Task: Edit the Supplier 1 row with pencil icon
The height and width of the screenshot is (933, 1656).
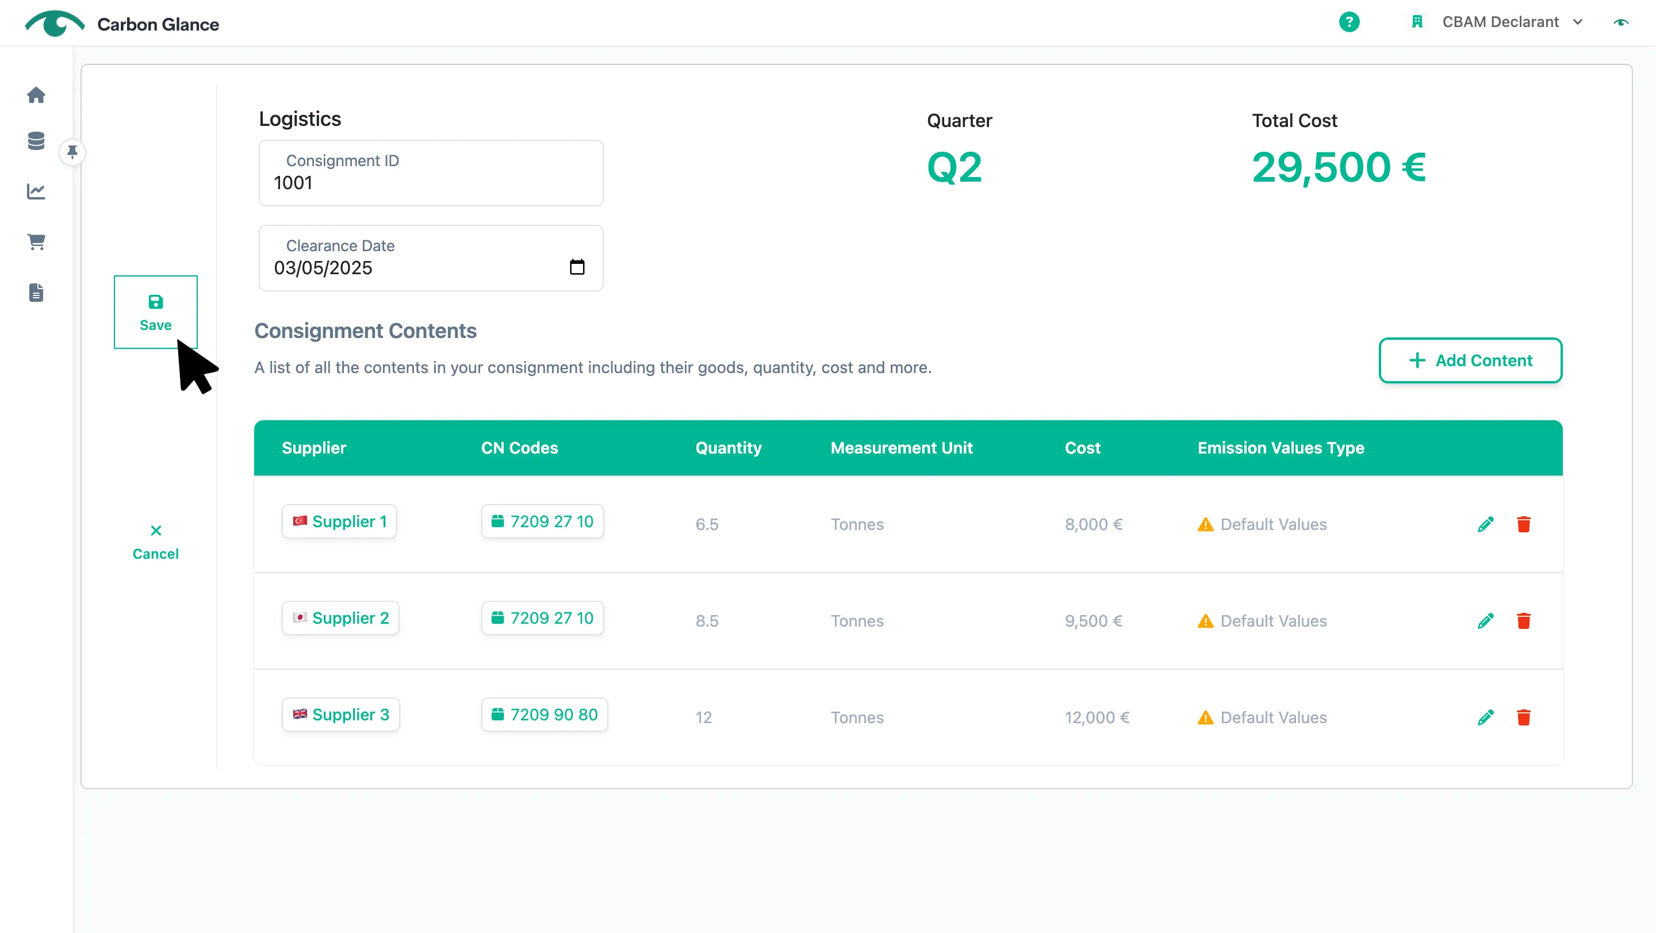Action: point(1485,524)
